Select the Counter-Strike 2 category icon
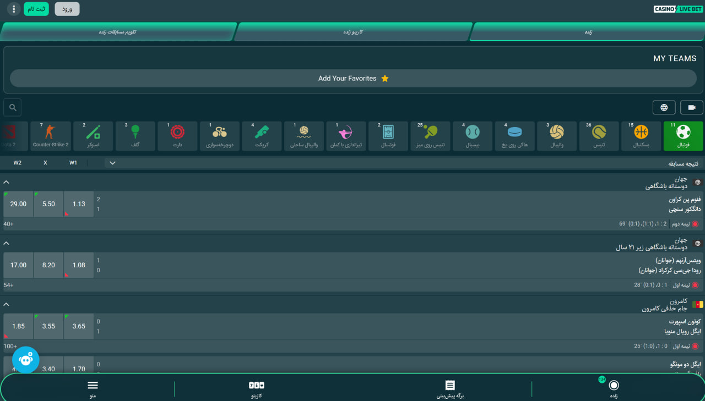The image size is (705, 401). tap(51, 136)
